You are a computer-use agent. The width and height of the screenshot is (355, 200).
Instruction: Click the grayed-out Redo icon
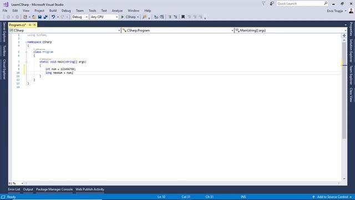click(x=63, y=17)
